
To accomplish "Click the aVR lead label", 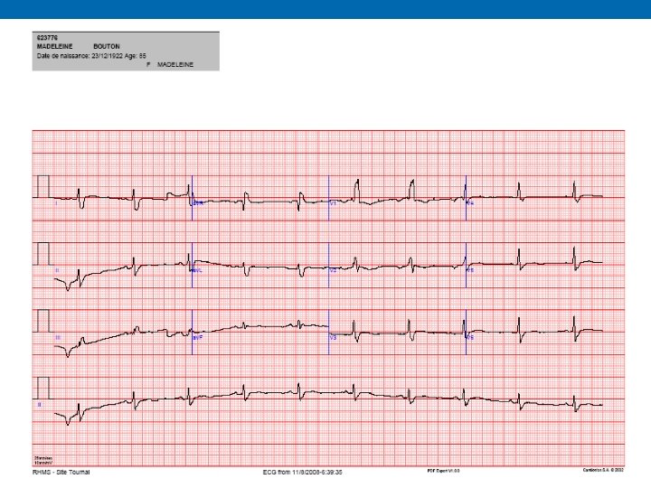I will pos(198,203).
